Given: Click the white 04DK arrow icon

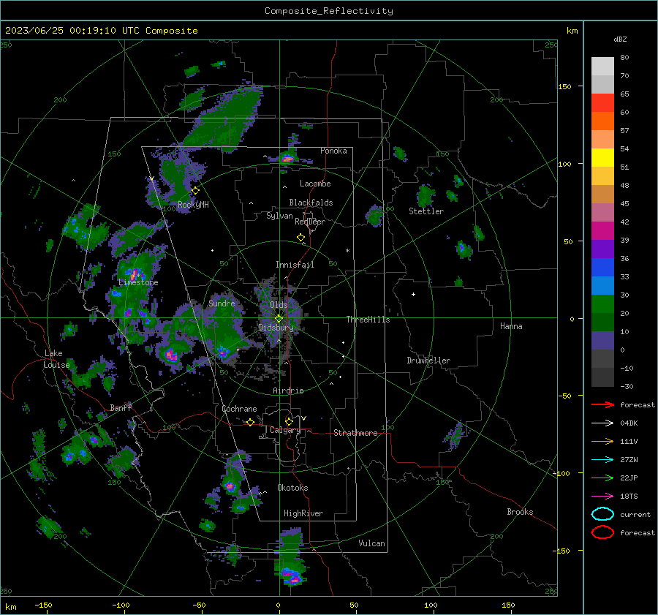Looking at the screenshot, I should pyautogui.click(x=602, y=423).
